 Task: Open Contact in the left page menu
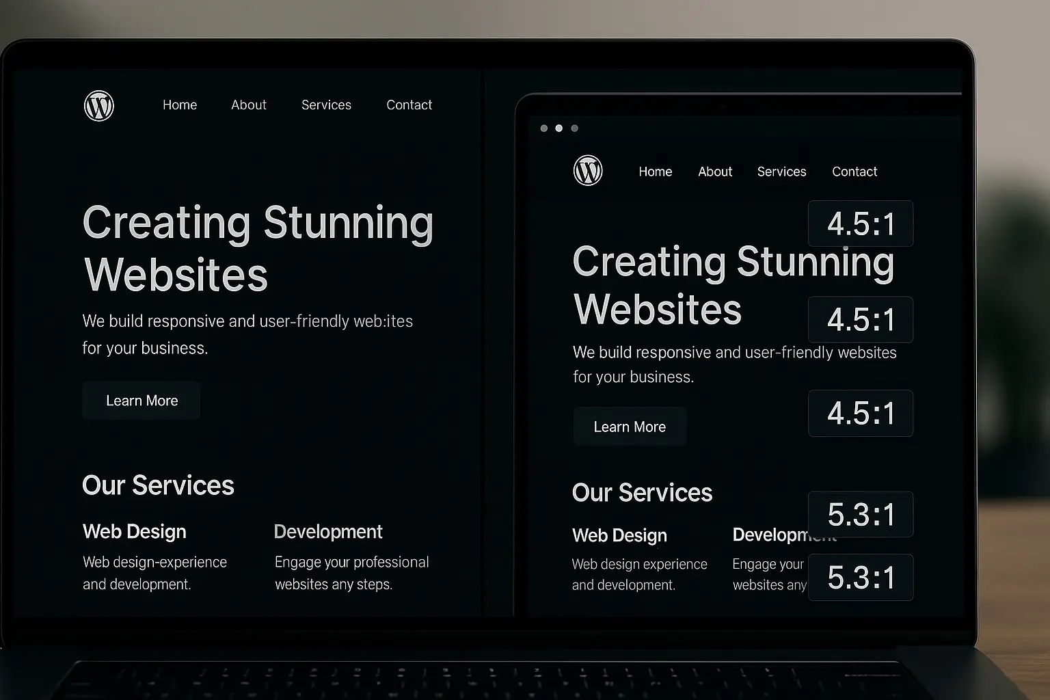[x=409, y=105]
